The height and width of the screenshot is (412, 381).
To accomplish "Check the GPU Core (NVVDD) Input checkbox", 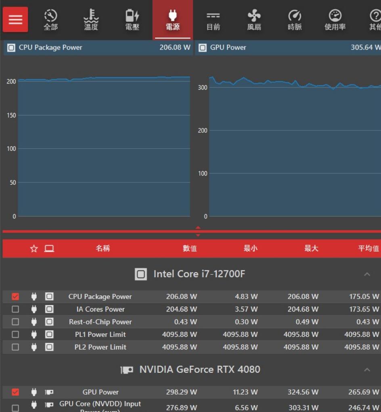I will point(15,408).
